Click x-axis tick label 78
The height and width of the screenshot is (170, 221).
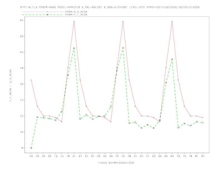coord(190,156)
